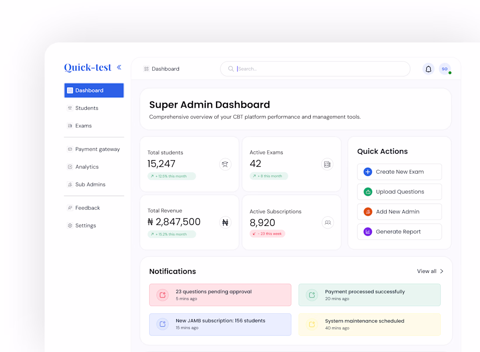
Task: Click the Sub Admins sidebar icon
Action: [70, 185]
